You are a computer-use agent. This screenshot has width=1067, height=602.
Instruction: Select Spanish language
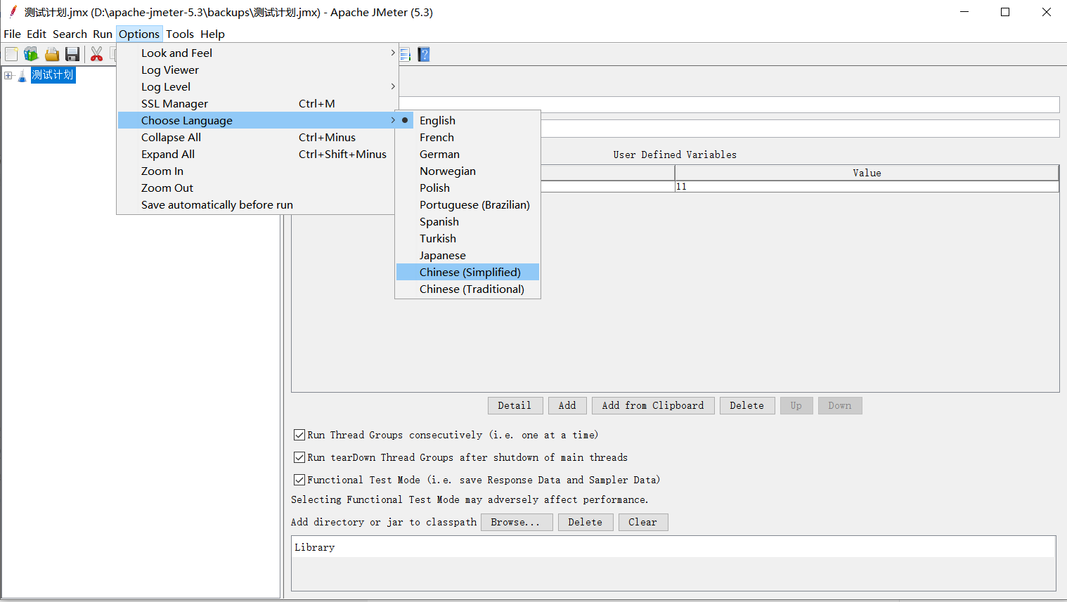[467, 221]
